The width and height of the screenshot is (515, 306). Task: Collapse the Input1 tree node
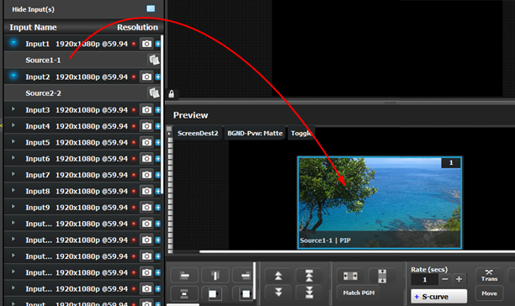click(x=13, y=43)
